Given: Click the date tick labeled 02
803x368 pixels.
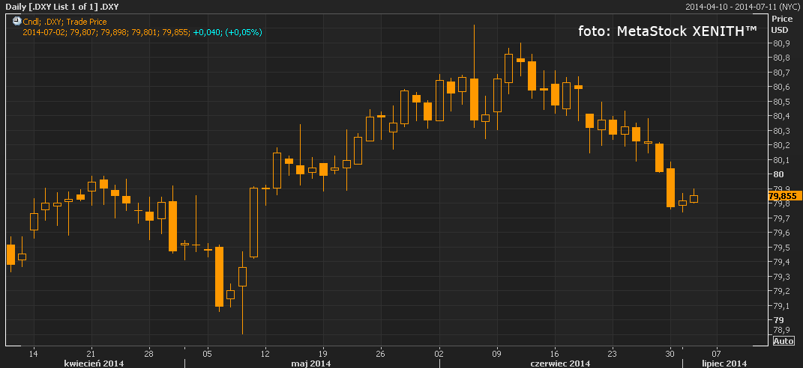Looking at the screenshot, I should pos(439,354).
